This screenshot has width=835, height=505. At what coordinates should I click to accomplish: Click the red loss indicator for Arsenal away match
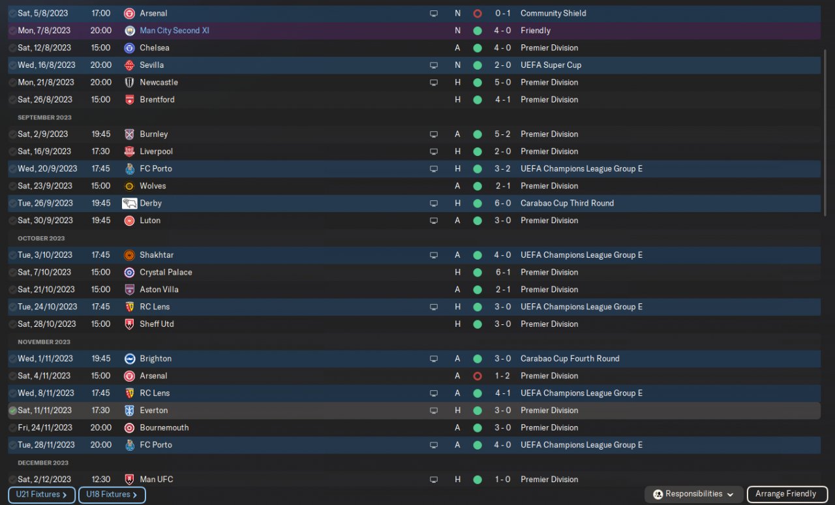point(478,376)
